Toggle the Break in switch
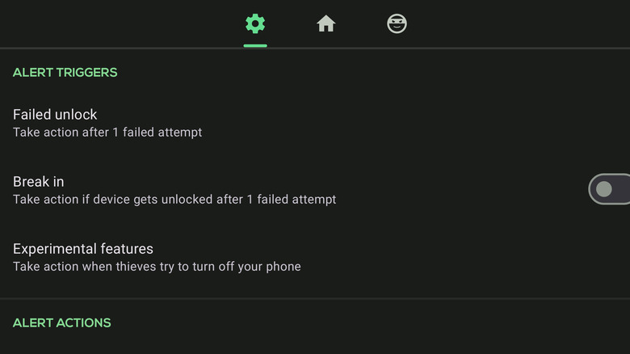 (610, 190)
